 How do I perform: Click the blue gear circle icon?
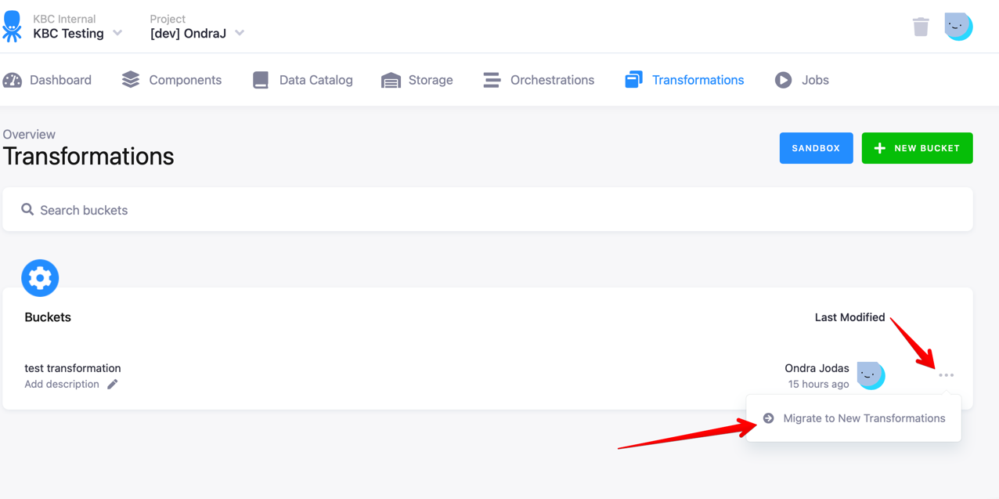tap(40, 278)
